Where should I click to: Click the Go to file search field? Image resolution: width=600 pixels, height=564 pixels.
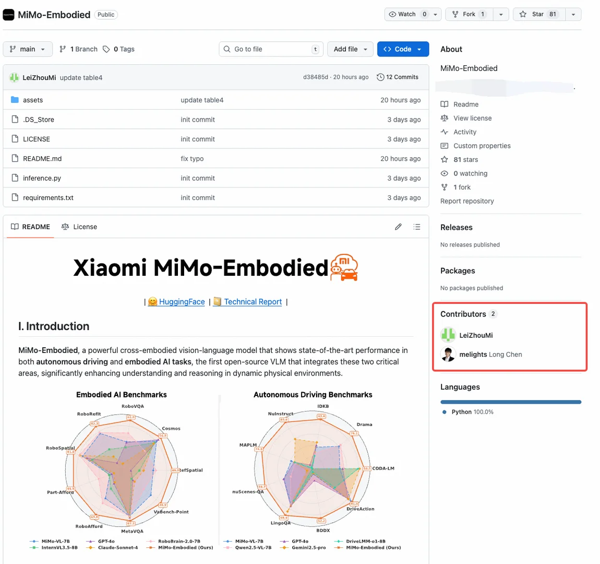[271, 49]
